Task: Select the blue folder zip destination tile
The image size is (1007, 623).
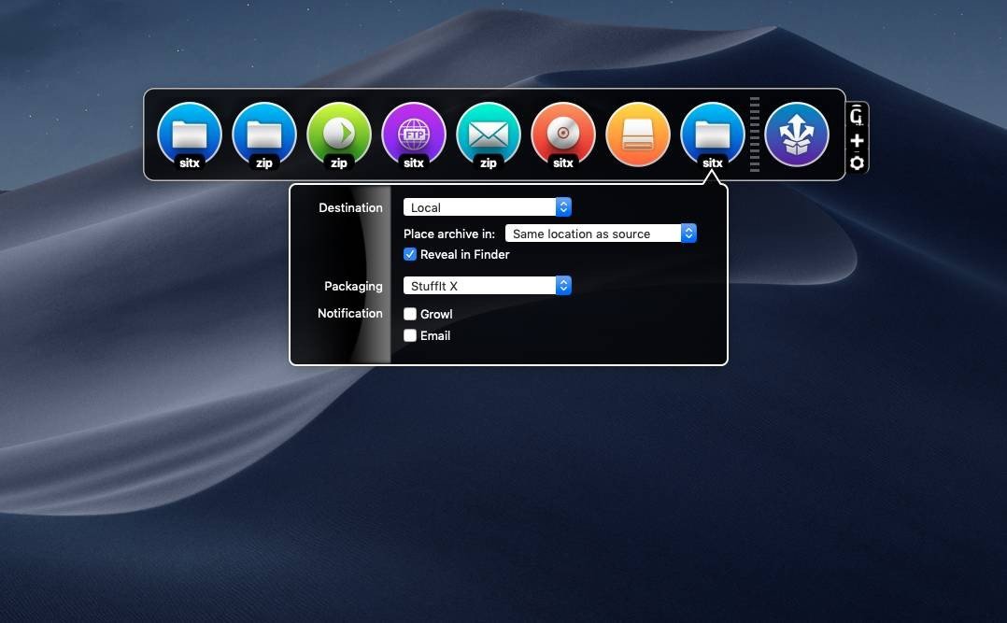Action: tap(264, 135)
